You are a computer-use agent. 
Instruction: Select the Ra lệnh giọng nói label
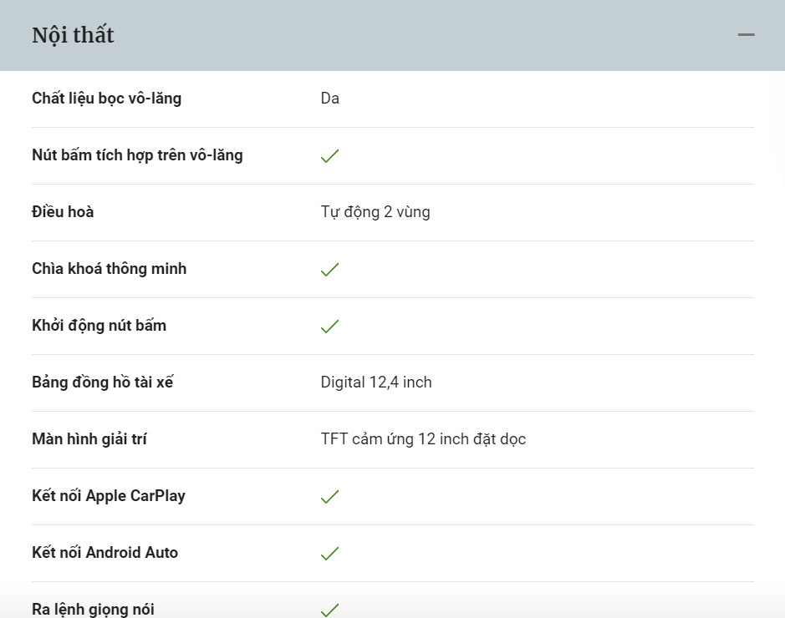[x=93, y=610]
